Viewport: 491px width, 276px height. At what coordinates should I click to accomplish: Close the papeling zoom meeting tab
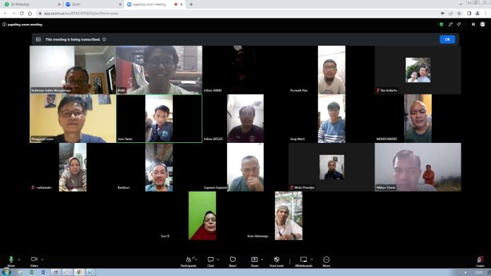coord(181,4)
